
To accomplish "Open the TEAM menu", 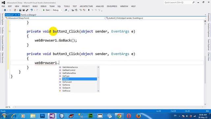I will click(x=52, y=6).
